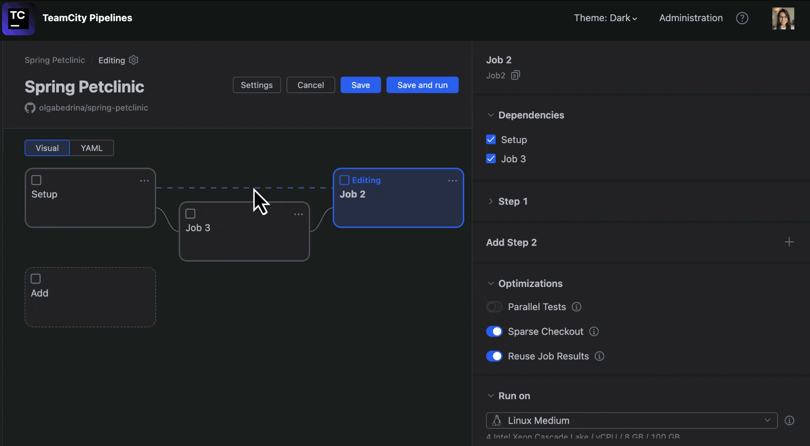This screenshot has width=810, height=446.
Task: Check the Setup job card checkbox
Action: click(36, 180)
